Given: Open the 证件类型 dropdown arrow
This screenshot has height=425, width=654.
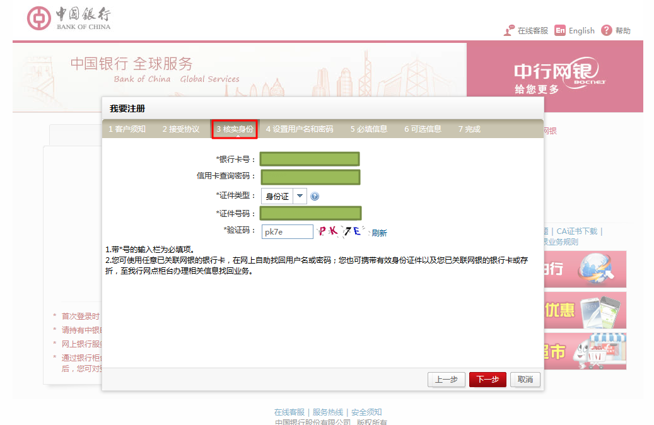Looking at the screenshot, I should (300, 195).
